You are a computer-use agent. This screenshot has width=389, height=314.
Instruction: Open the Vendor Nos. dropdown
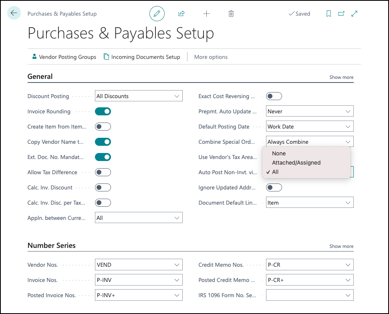(139, 265)
